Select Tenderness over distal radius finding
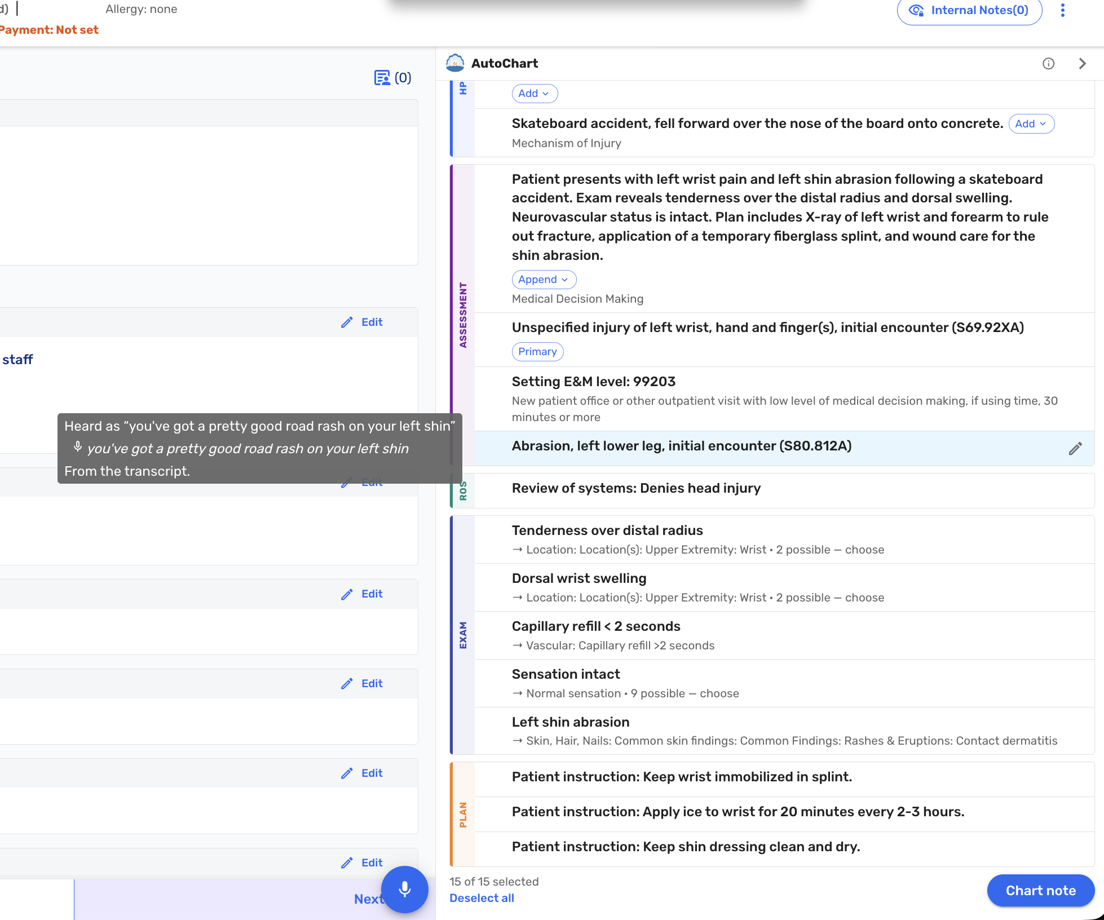This screenshot has width=1104, height=920. 784,540
